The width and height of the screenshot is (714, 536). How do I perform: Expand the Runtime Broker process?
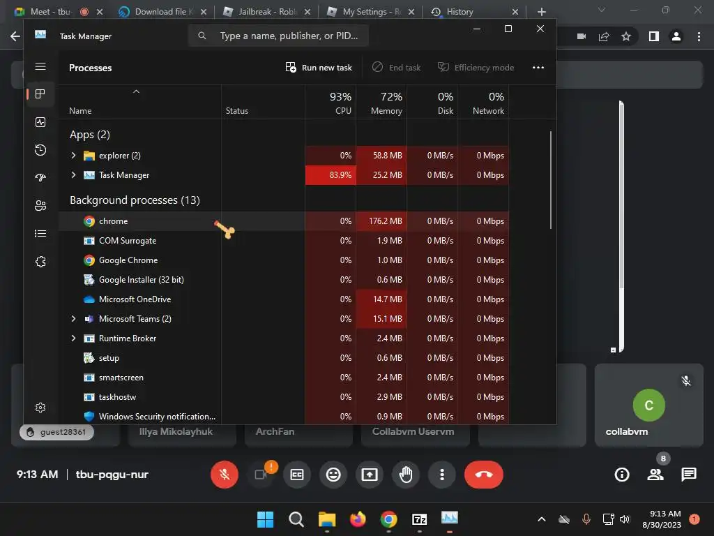73,338
